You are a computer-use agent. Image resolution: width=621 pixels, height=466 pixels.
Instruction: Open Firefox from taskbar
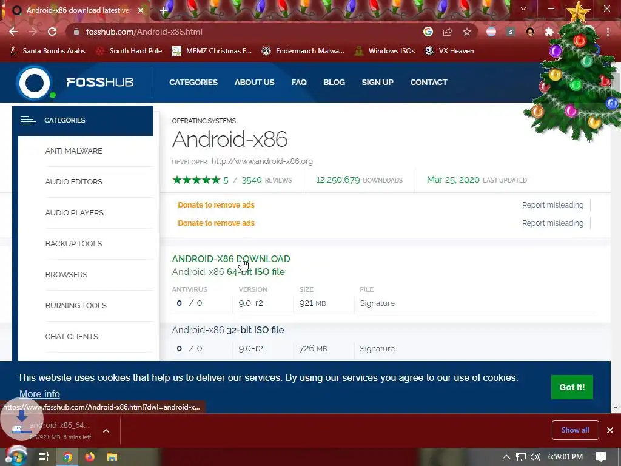[90, 457]
